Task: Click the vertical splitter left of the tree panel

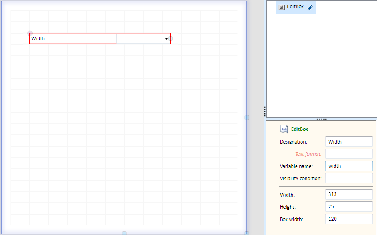Action: (x=265, y=111)
